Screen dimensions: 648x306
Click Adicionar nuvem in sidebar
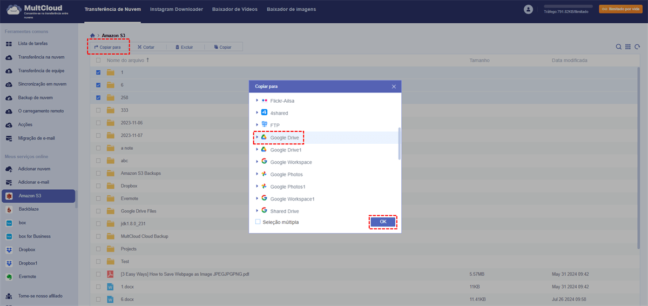tap(34, 169)
